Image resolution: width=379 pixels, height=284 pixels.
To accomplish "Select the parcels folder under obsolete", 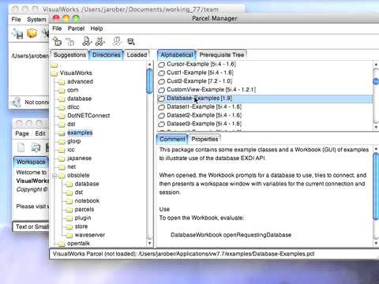I will click(84, 210).
